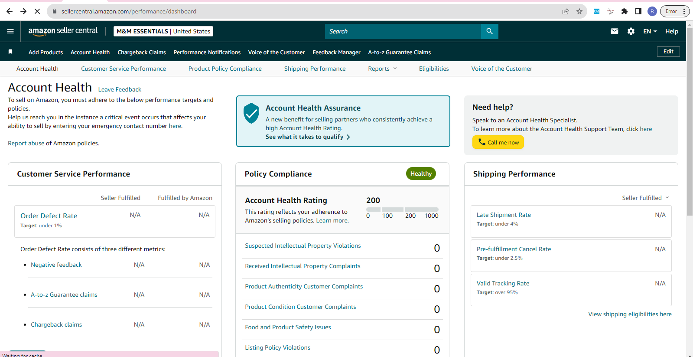The image size is (693, 357).
Task: Open the Valid Tracking Rate link
Action: pos(503,283)
